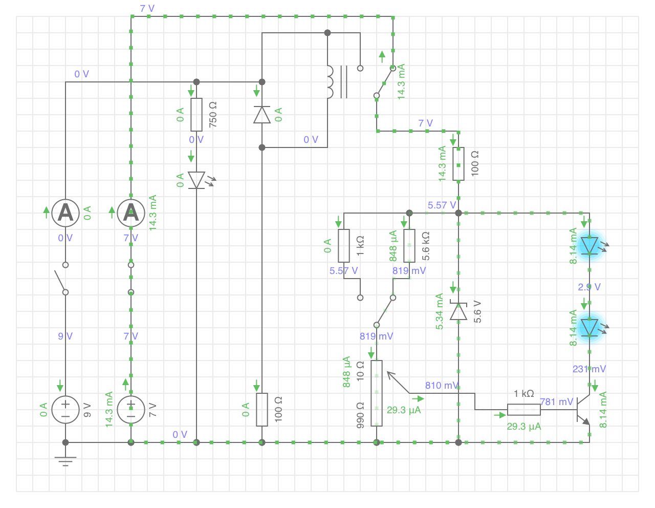Select the 9 V voltage source

click(65, 410)
